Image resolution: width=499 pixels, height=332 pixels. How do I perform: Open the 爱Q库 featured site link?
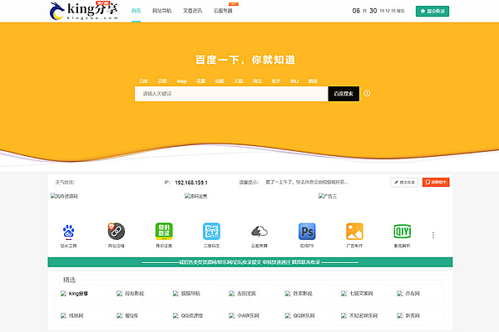click(x=136, y=315)
